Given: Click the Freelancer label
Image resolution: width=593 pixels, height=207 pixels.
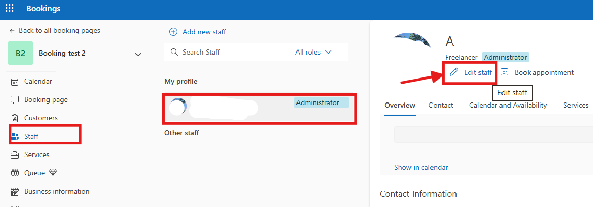Looking at the screenshot, I should click(462, 57).
